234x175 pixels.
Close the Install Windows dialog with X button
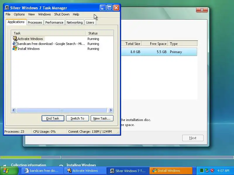[x=202, y=10]
